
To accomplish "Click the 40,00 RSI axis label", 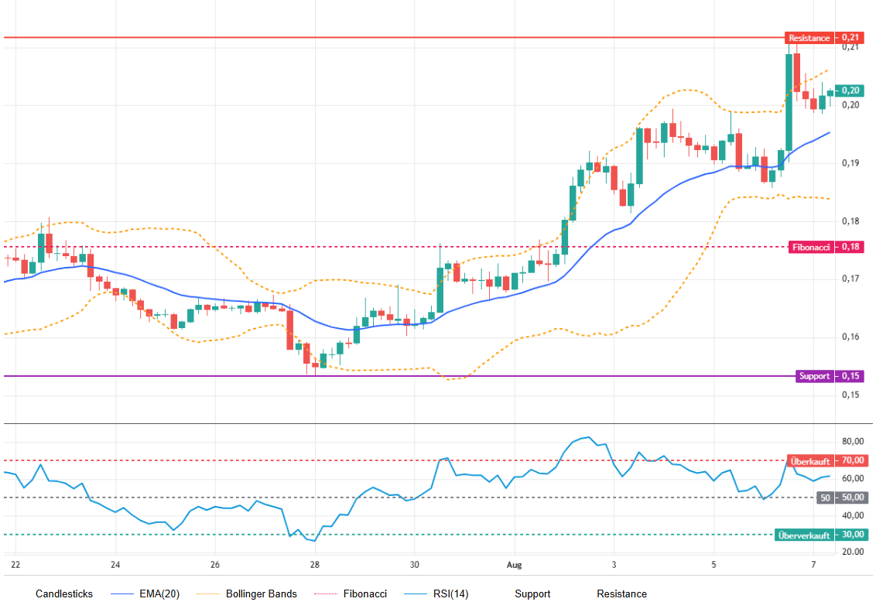I will tap(853, 516).
